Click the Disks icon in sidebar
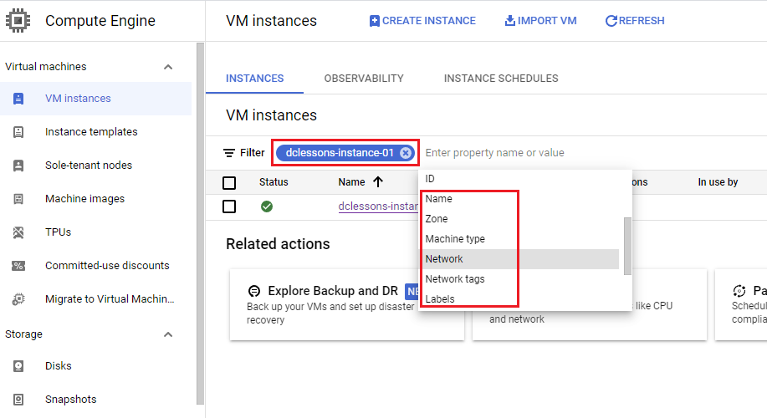This screenshot has height=418, width=767. coord(18,365)
